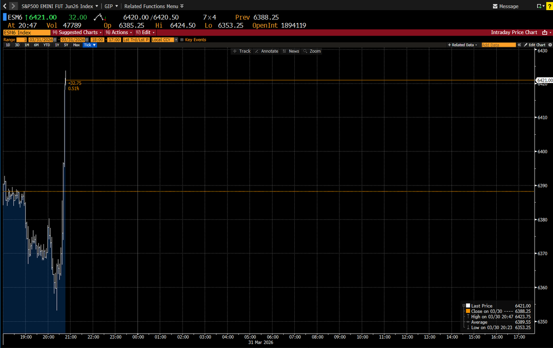Click the 17:00 end time field
This screenshot has width=553, height=348.
tap(114, 40)
